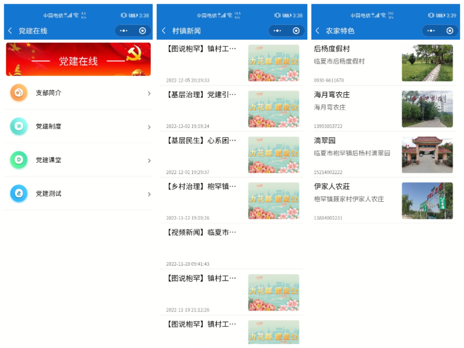Open the 【基层治理】党建引 news article
Image resolution: width=464 pixels, height=348 pixels.
pos(201,95)
